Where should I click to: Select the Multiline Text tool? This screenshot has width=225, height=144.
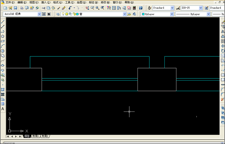[3, 109]
